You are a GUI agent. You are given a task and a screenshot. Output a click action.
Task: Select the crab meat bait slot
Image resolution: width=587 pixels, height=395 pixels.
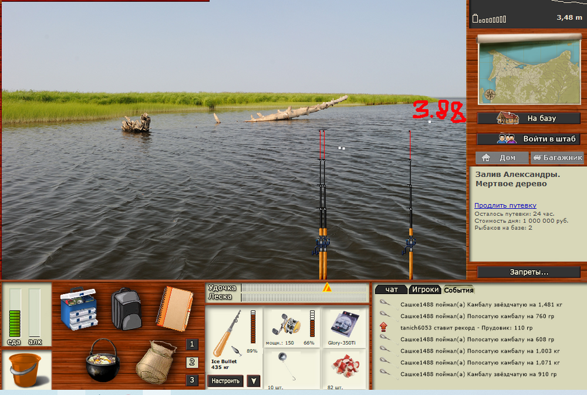(x=346, y=368)
